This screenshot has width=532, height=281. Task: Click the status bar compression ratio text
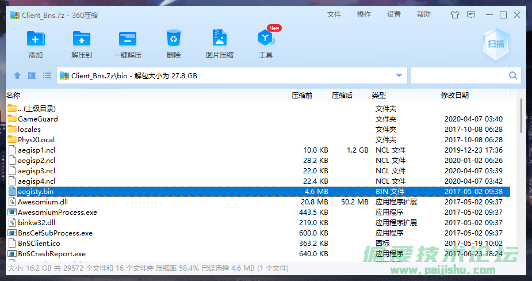tap(178, 268)
